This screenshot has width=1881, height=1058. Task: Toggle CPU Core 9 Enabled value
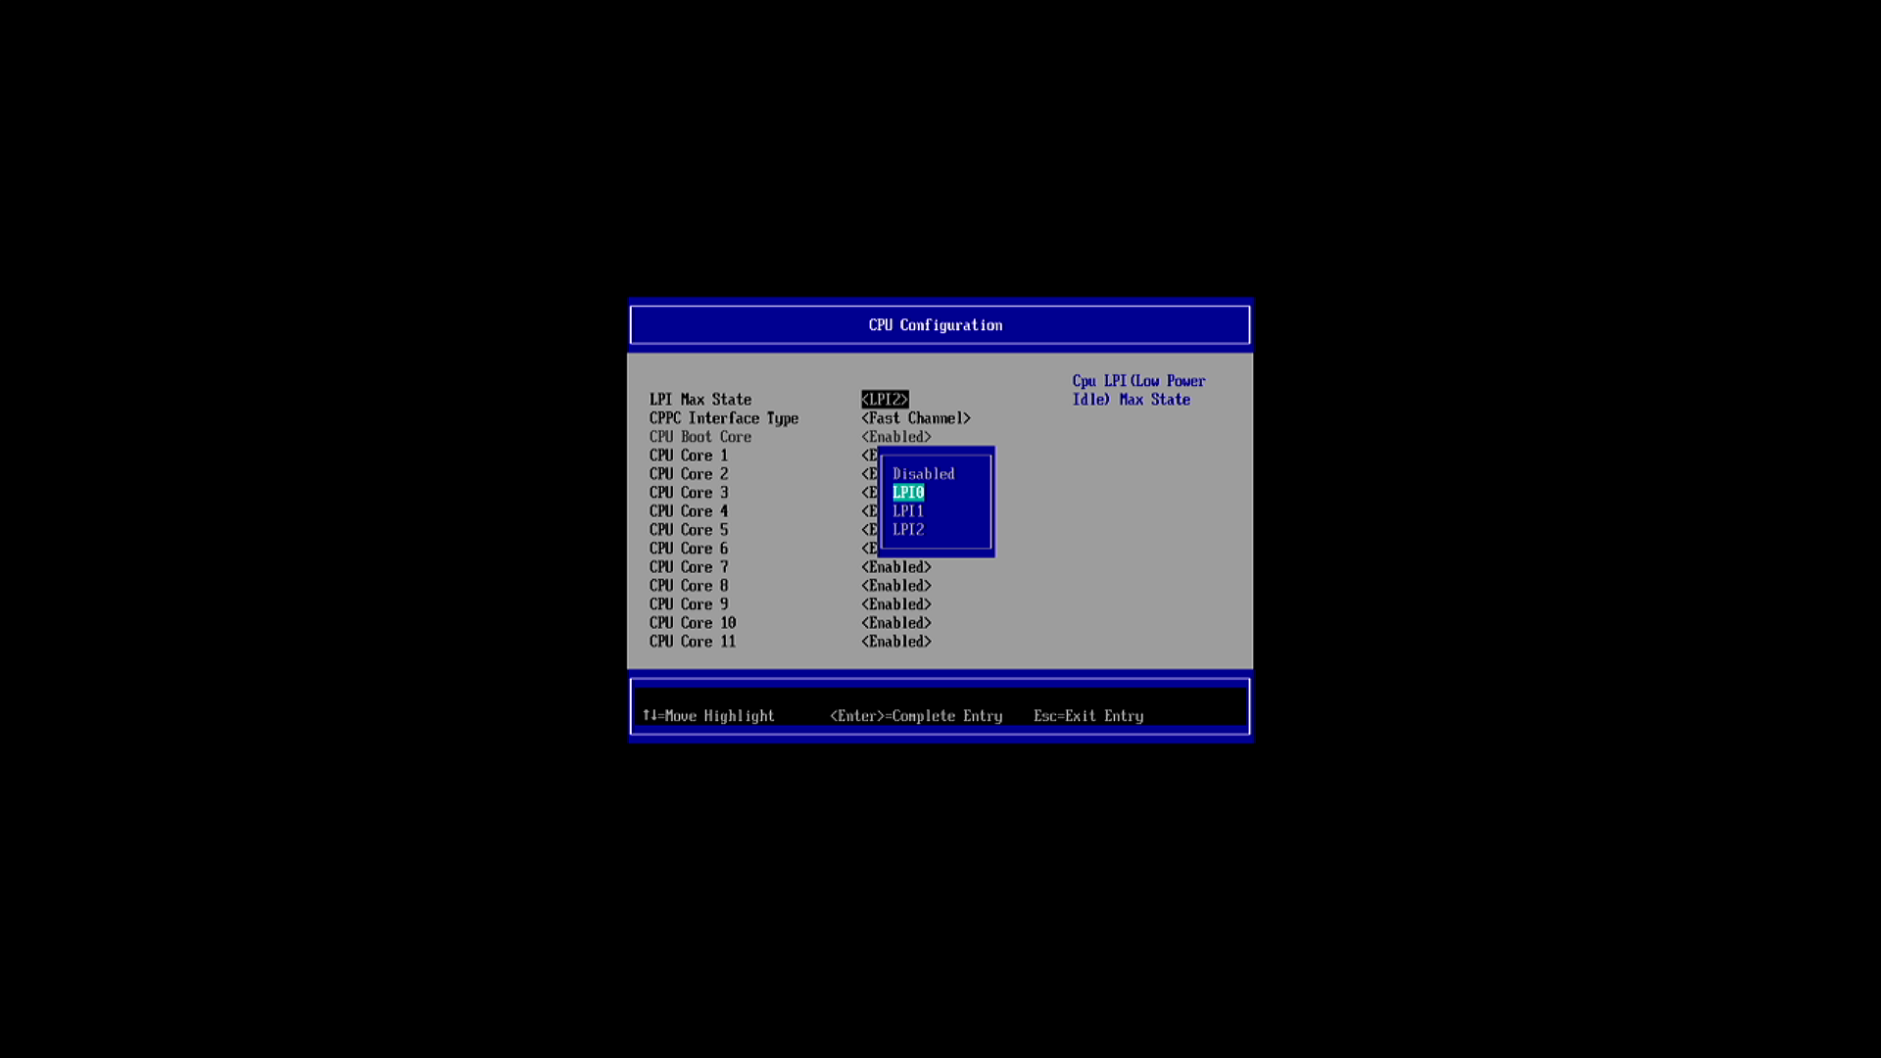(x=896, y=604)
